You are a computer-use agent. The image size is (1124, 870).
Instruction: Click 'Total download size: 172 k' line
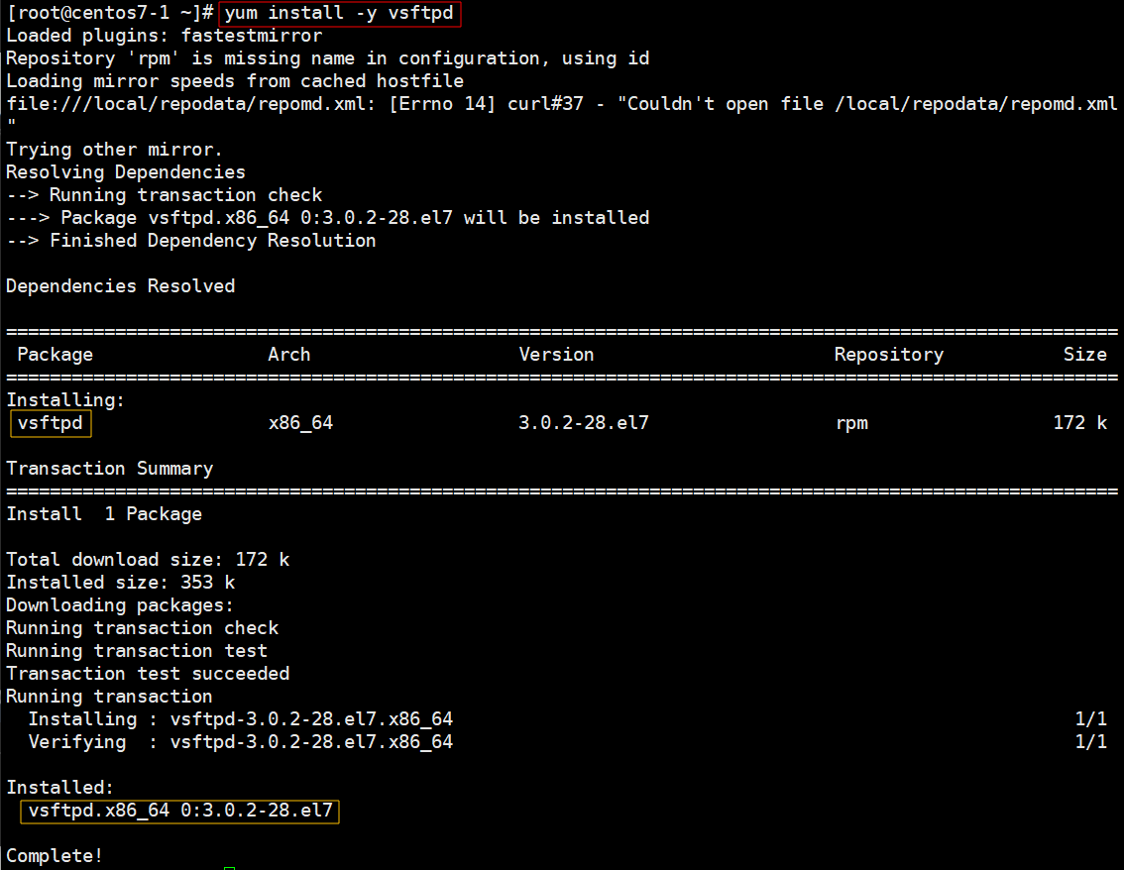(148, 560)
